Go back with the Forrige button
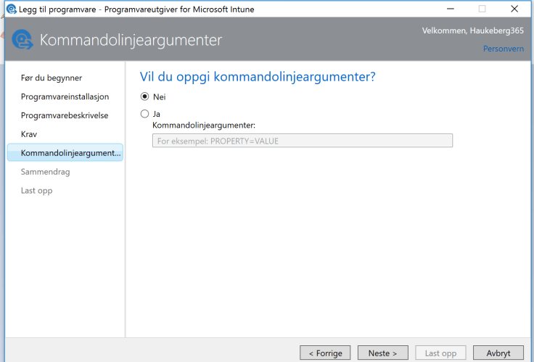 tap(325, 353)
